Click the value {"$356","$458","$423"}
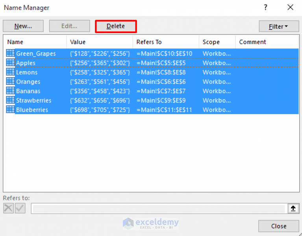The width and height of the screenshot is (302, 236). [x=100, y=91]
